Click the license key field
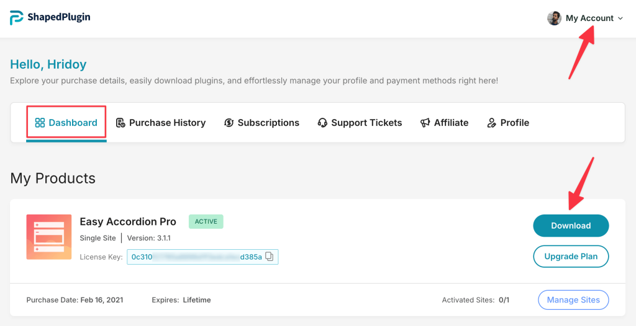Screen dimensions: 636x326 click(x=202, y=257)
